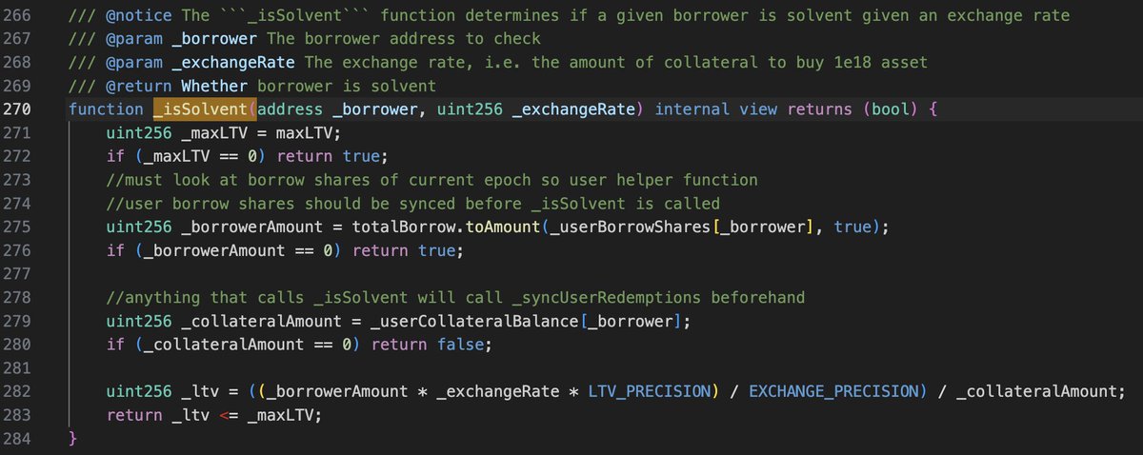The image size is (1143, 455).
Task: Click the comment about user helper function
Action: click(431, 180)
